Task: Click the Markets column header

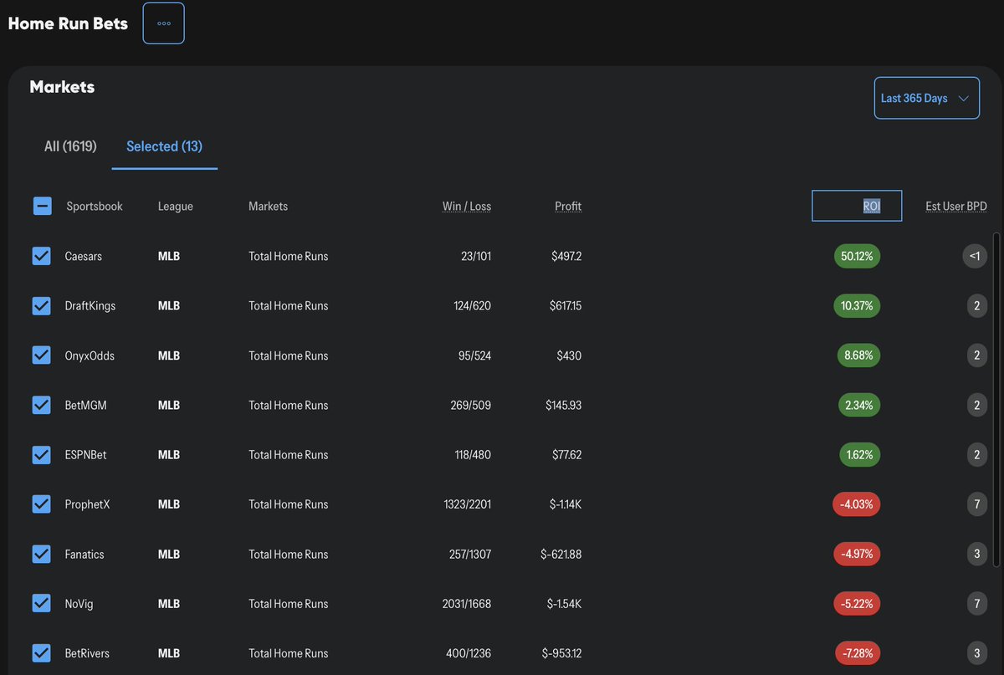Action: 268,206
